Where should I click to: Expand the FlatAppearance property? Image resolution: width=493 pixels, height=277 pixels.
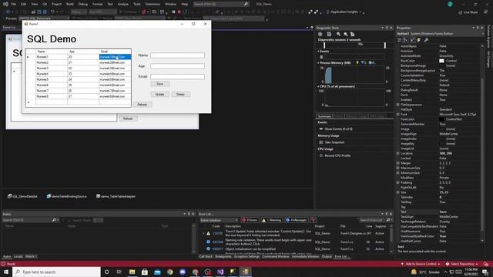398,105
